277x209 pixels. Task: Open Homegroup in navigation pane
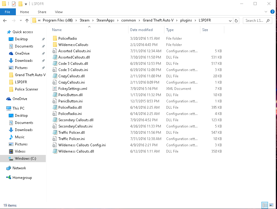pyautogui.click(x=22, y=177)
